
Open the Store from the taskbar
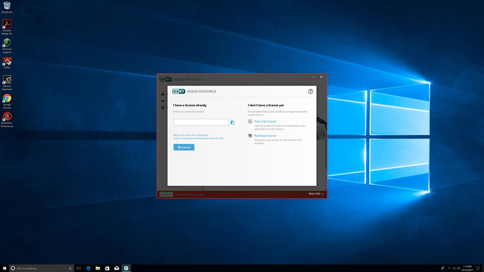pyautogui.click(x=107, y=268)
